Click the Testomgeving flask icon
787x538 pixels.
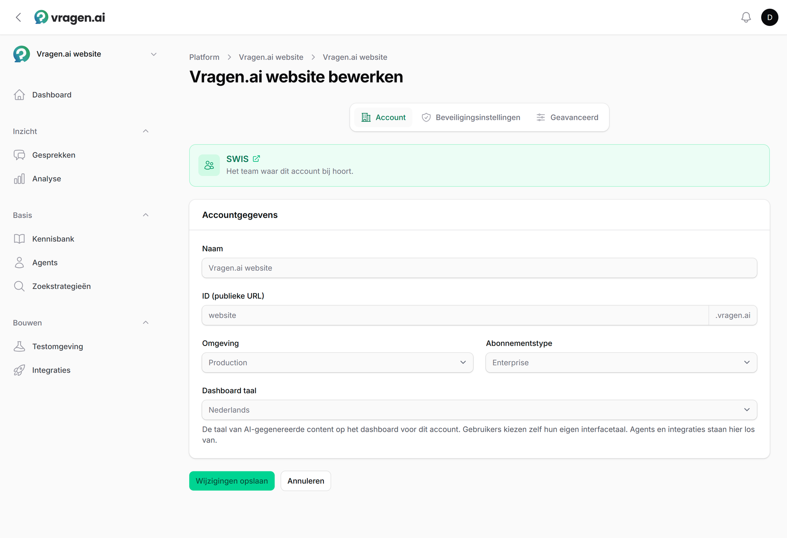click(19, 346)
